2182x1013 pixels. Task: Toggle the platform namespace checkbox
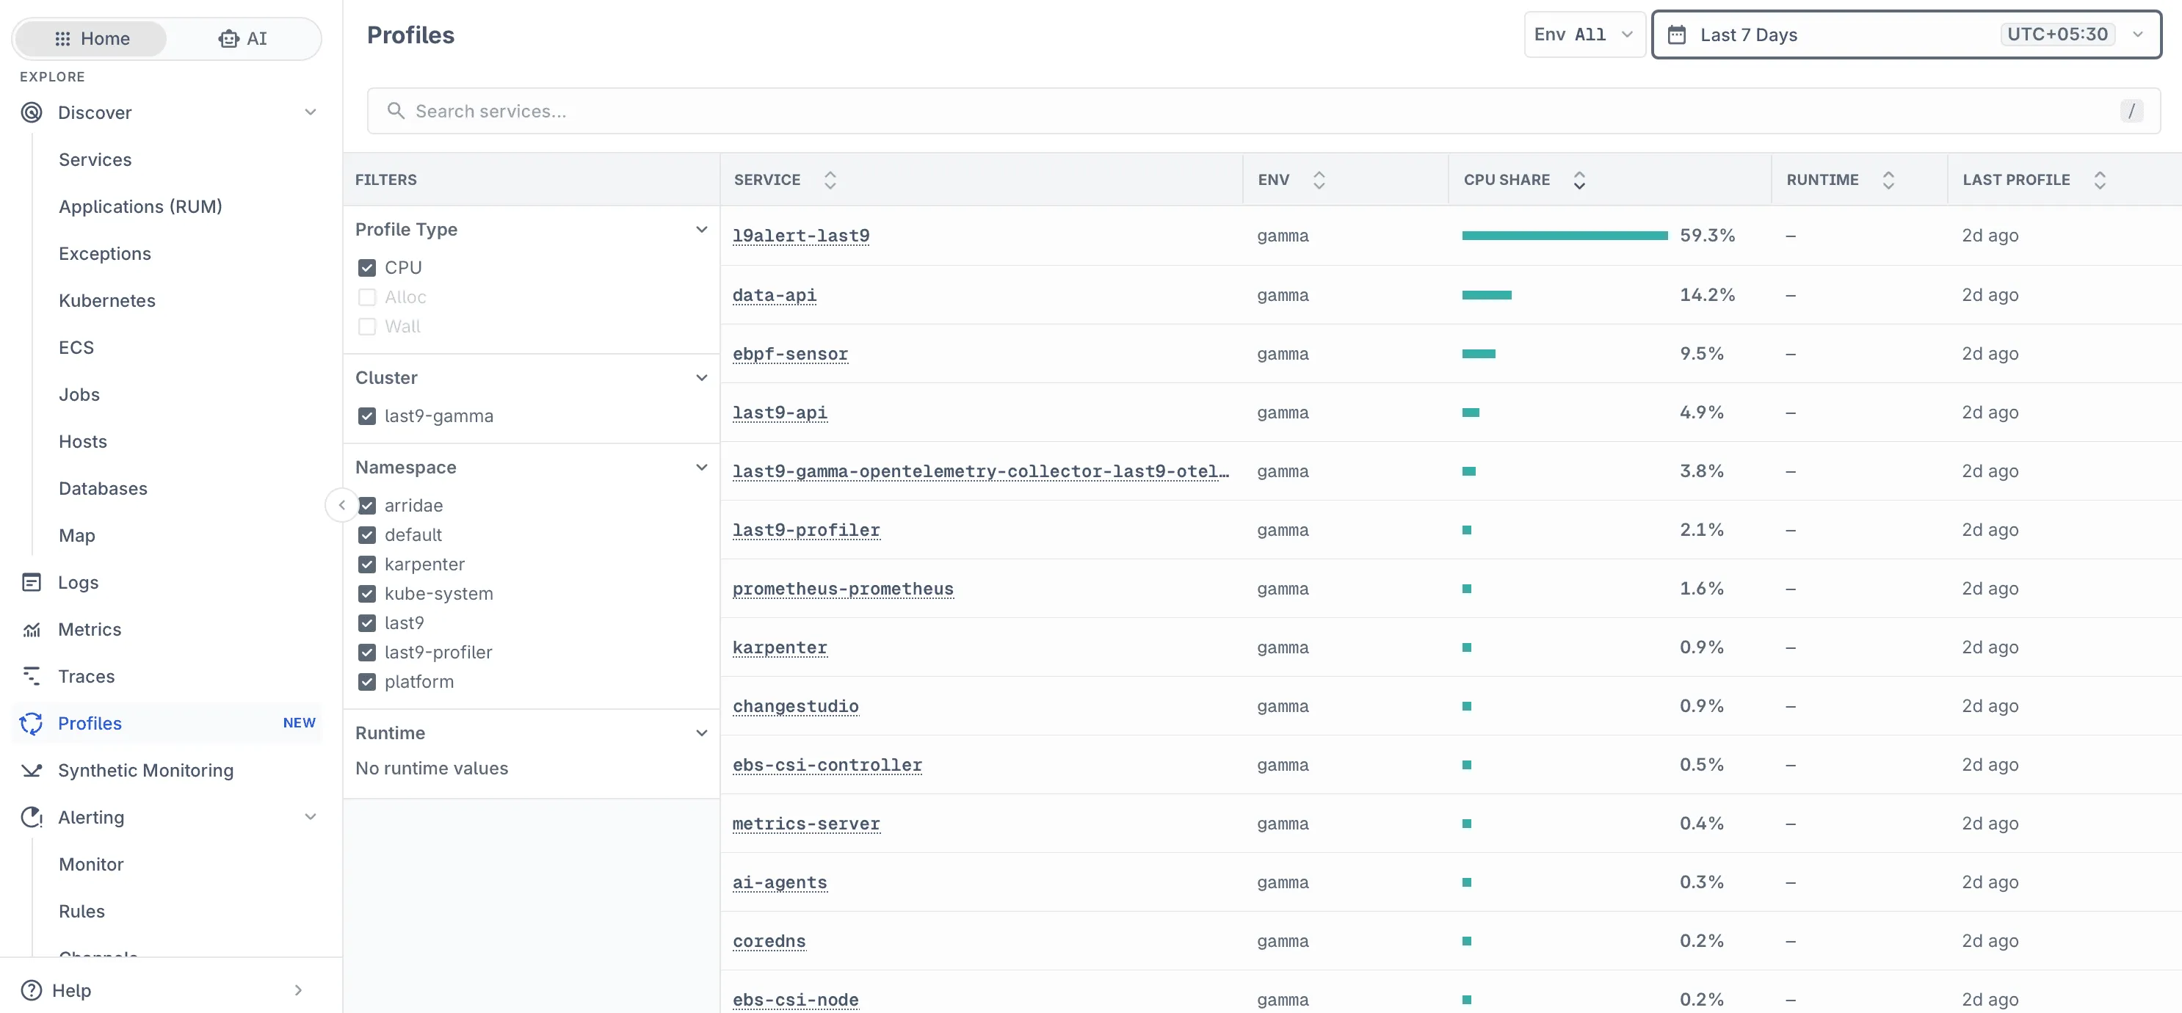367,682
